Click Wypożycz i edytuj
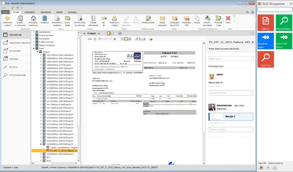Image resolution: width=293 pixels, height=172 pixels. point(114,21)
